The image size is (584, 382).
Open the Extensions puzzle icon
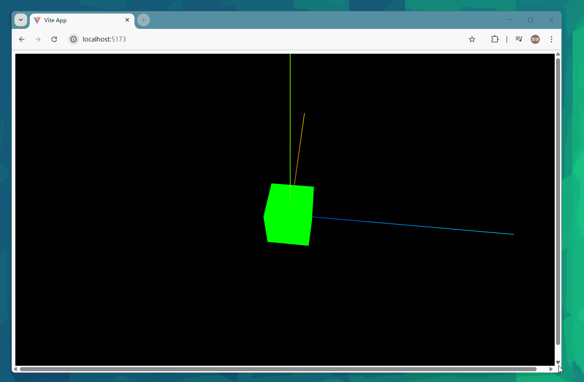[495, 39]
